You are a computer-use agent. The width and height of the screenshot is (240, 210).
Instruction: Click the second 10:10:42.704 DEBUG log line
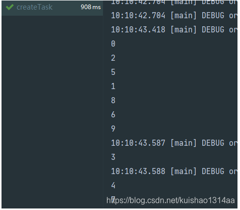174,16
